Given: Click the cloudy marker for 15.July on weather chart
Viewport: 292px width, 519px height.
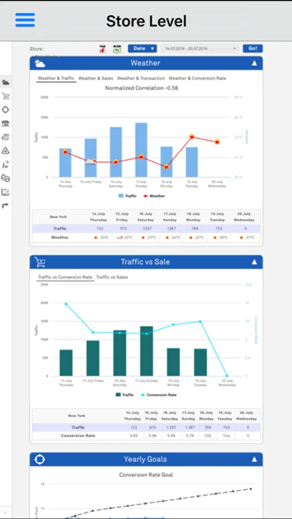Looking at the screenshot, I should tap(91, 161).
